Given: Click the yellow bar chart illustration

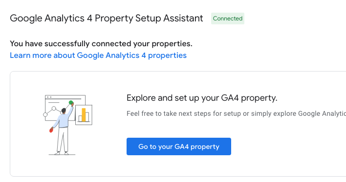Looking at the screenshot, I should click(x=84, y=115).
